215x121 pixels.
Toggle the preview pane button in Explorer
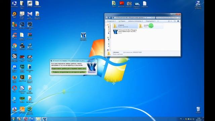click(175, 21)
